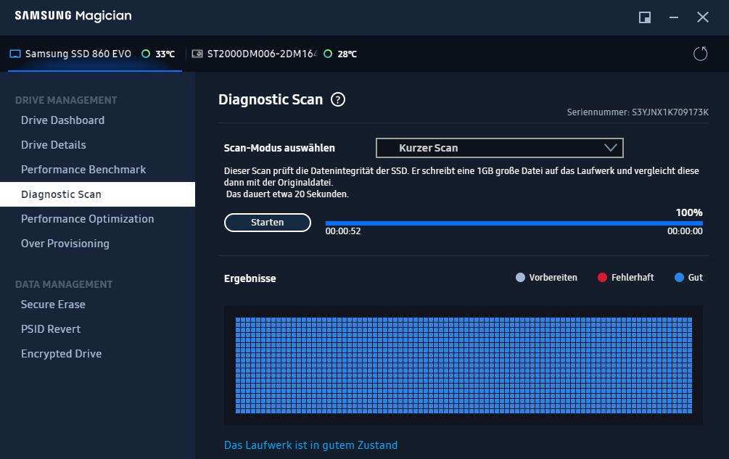This screenshot has height=459, width=729.
Task: Click the blue scan progress bar
Action: 514,223
